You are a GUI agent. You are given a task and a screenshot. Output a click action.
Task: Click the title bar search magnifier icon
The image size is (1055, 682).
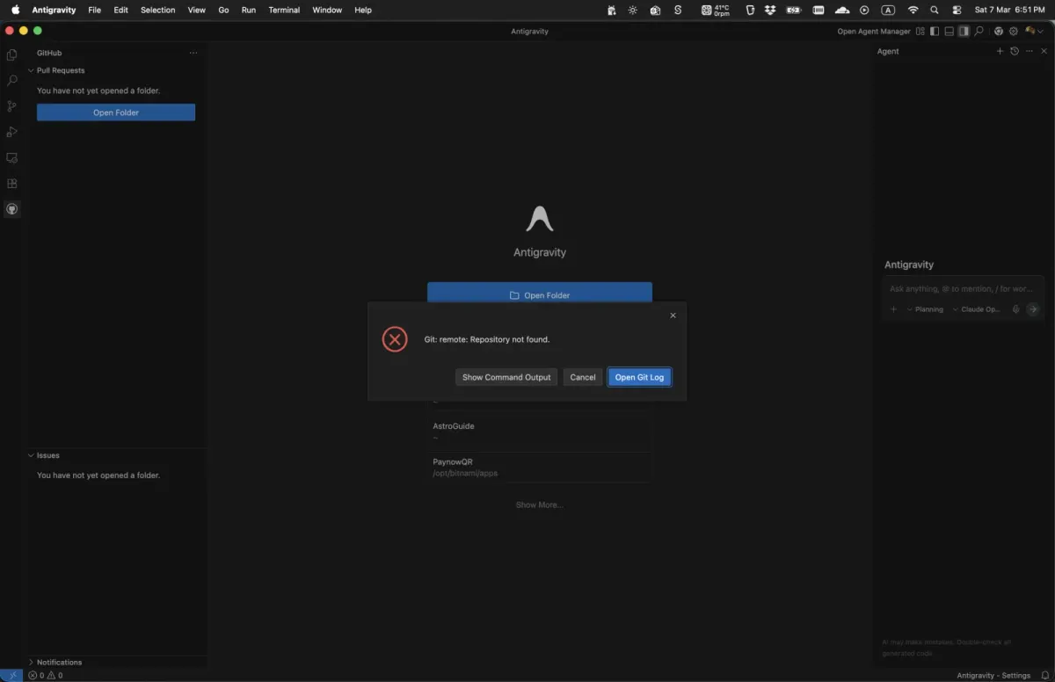(979, 32)
